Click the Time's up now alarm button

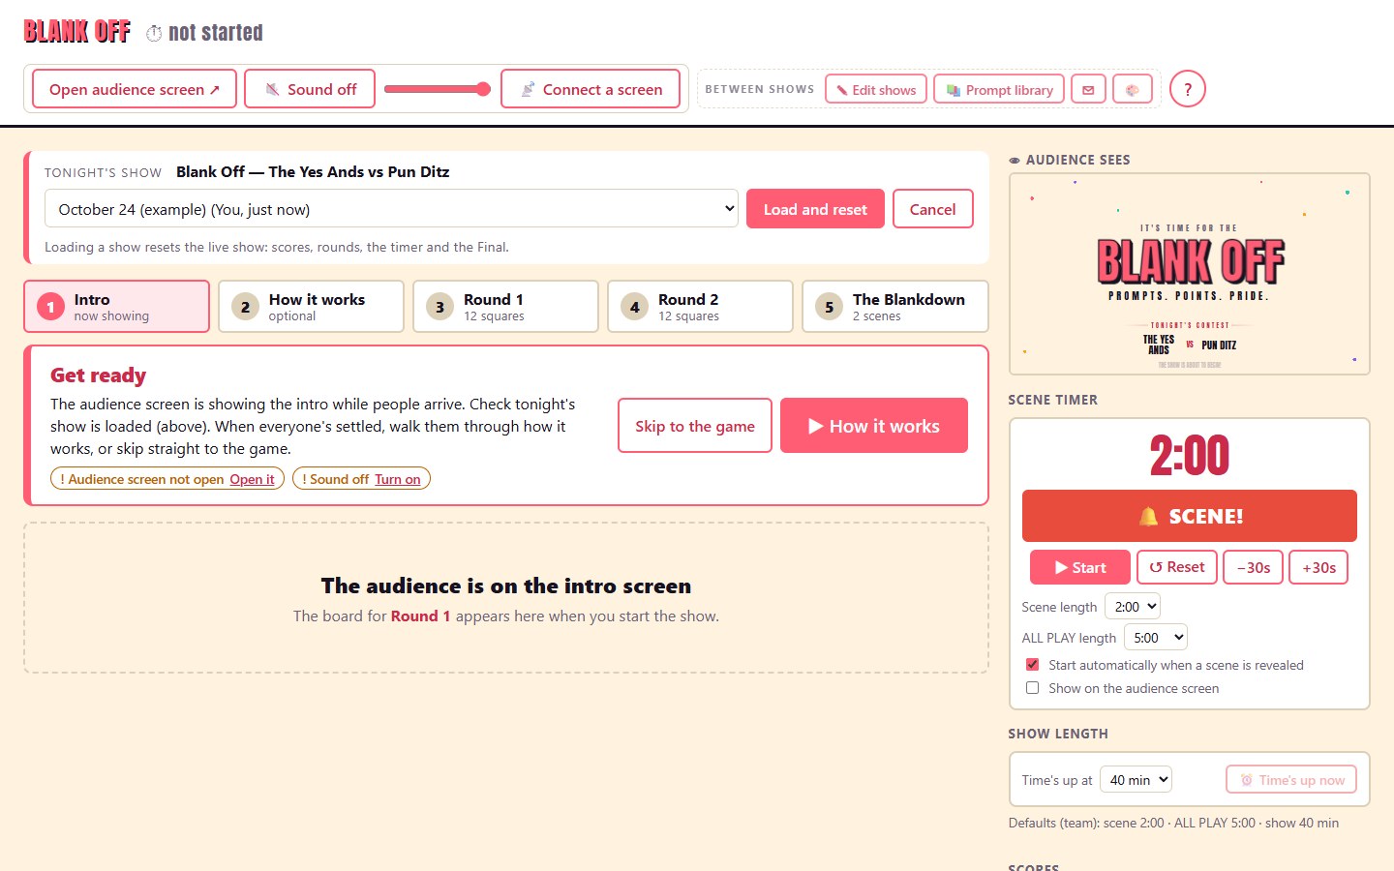coord(1291,780)
